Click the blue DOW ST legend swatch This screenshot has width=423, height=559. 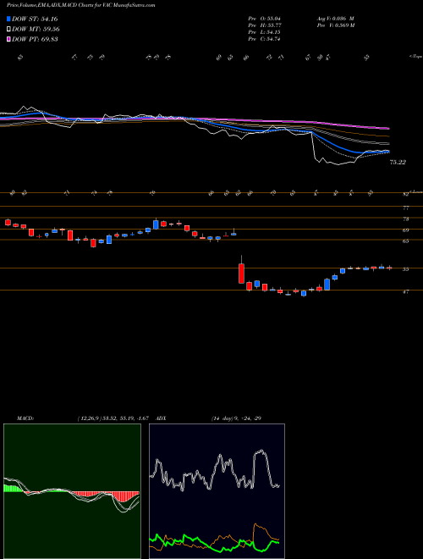coord(8,19)
